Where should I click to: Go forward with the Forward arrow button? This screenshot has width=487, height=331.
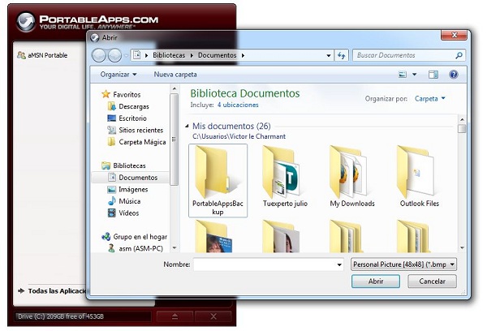click(x=114, y=56)
